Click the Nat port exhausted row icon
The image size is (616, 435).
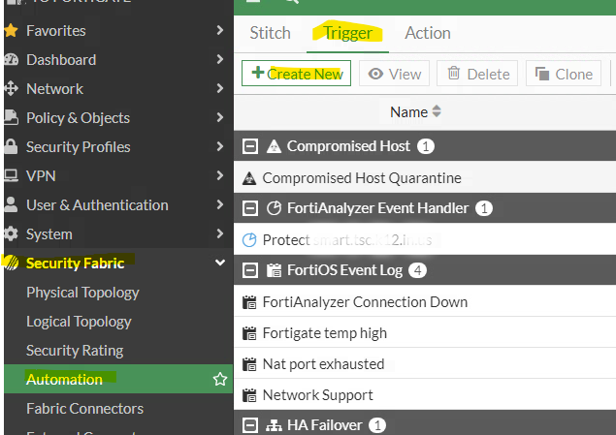coord(249,364)
